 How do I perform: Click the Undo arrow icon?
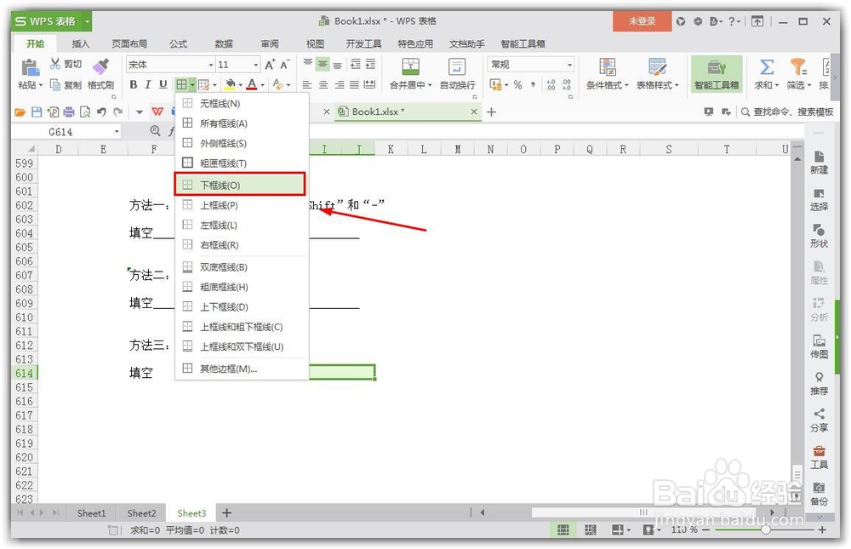[101, 112]
